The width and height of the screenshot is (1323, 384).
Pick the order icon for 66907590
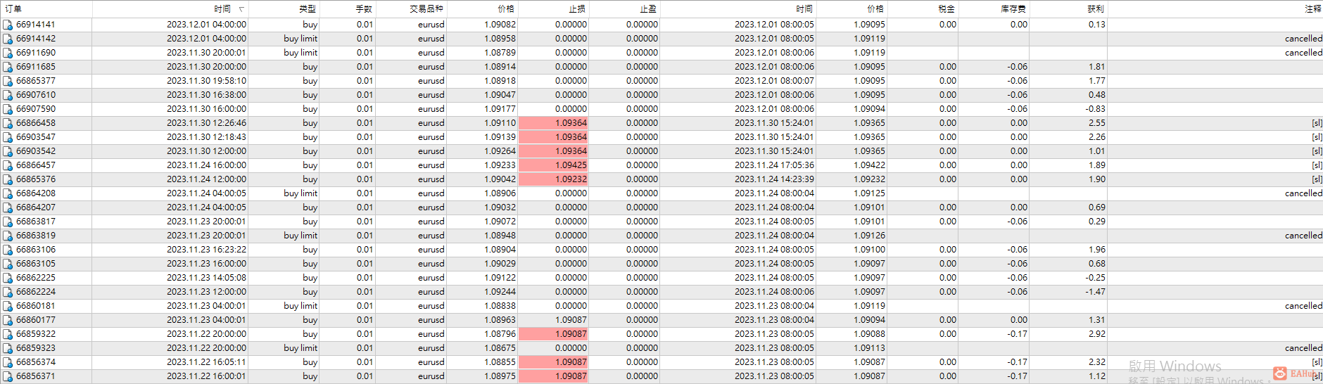coord(8,109)
